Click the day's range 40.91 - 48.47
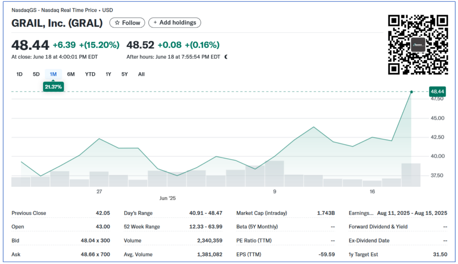This screenshot has height=264, width=458. 206,213
